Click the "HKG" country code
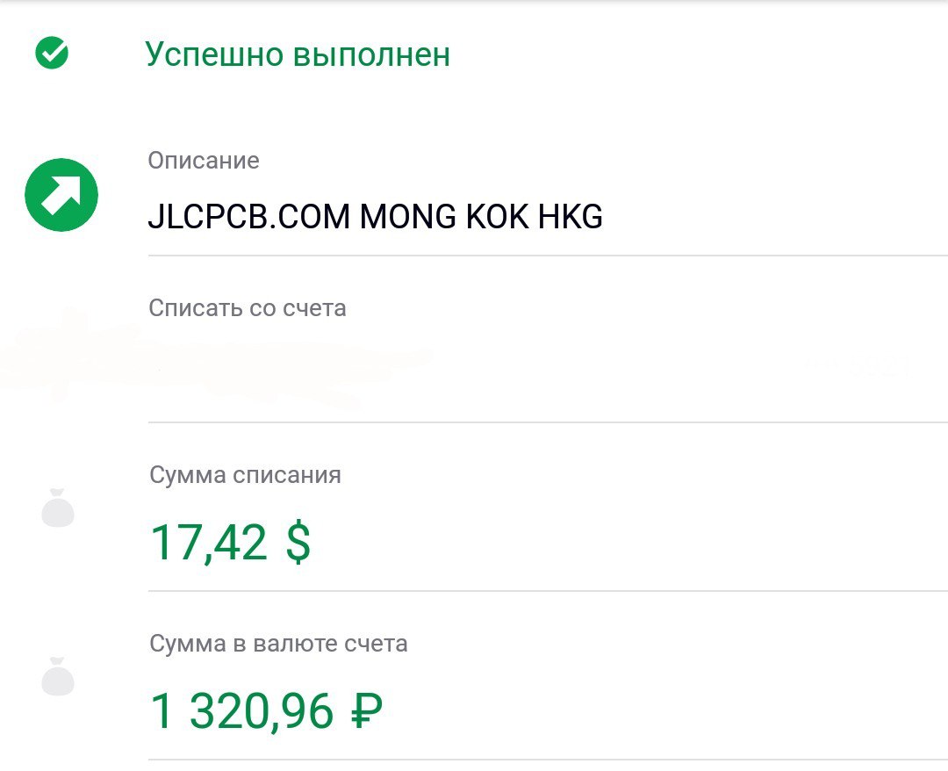This screenshot has width=948, height=771. (x=570, y=217)
